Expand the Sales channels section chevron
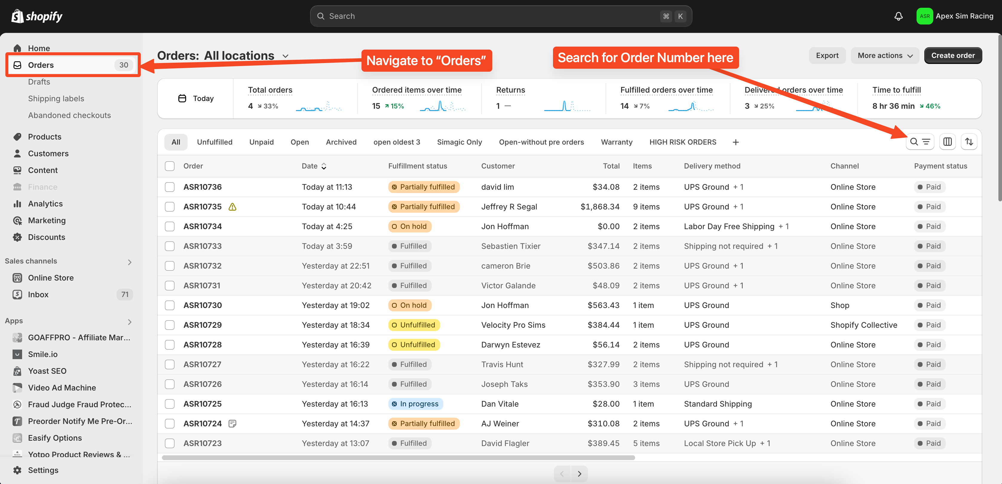The height and width of the screenshot is (484, 1002). point(130,262)
